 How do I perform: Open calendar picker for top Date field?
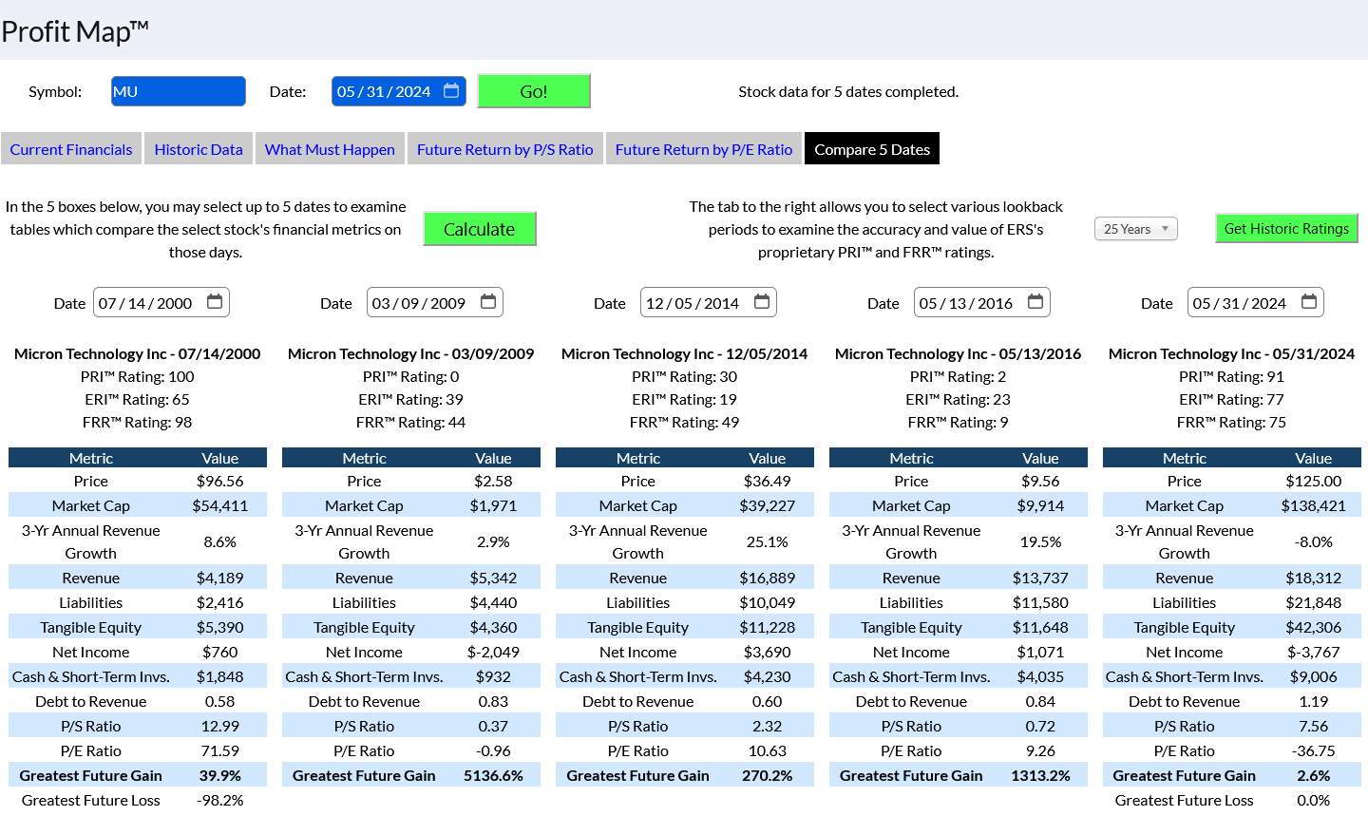coord(451,91)
